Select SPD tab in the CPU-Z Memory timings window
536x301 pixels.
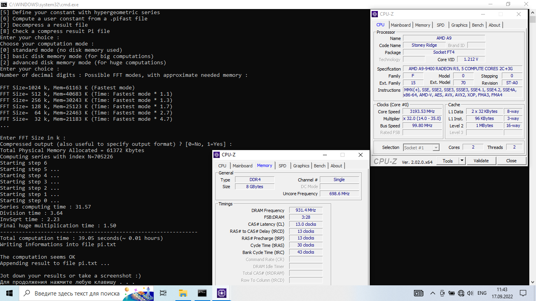pyautogui.click(x=283, y=166)
